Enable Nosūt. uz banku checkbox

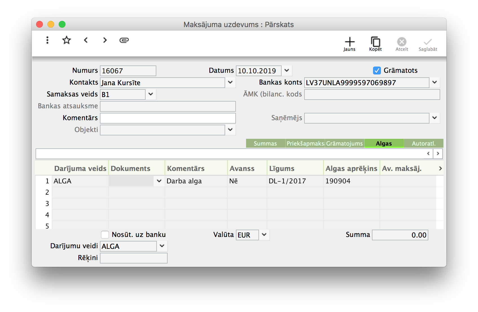click(105, 235)
